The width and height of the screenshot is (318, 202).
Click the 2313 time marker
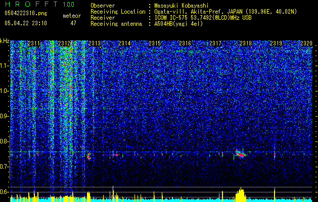coord(95,43)
